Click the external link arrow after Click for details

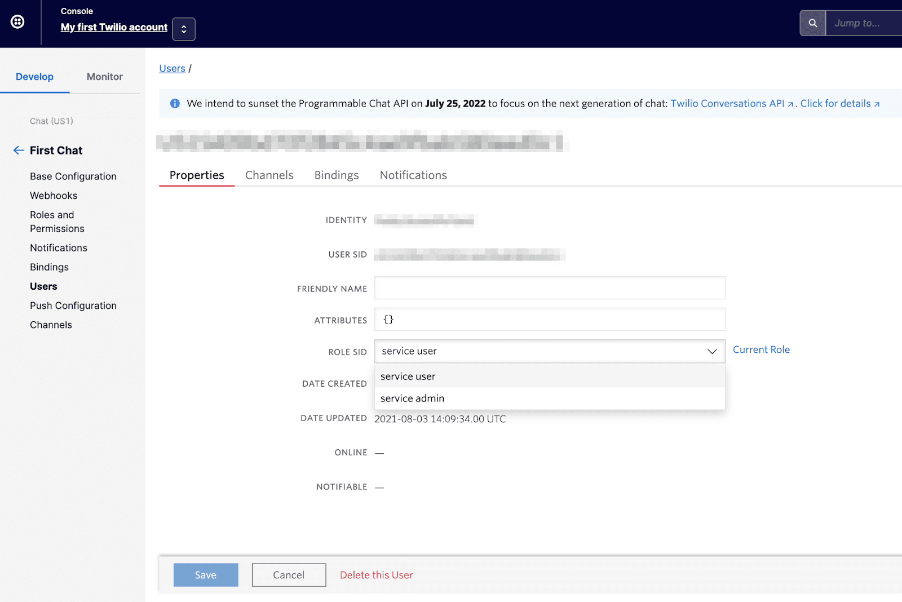click(x=877, y=104)
